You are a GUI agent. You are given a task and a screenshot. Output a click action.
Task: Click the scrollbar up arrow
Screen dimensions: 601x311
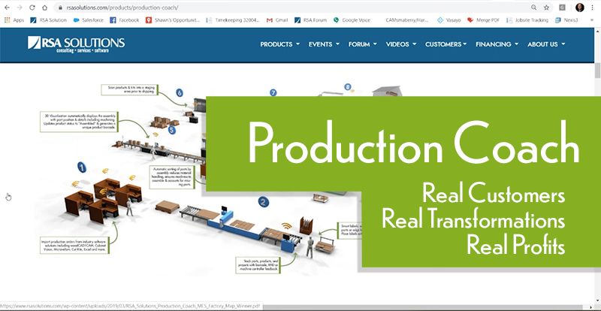[597, 31]
